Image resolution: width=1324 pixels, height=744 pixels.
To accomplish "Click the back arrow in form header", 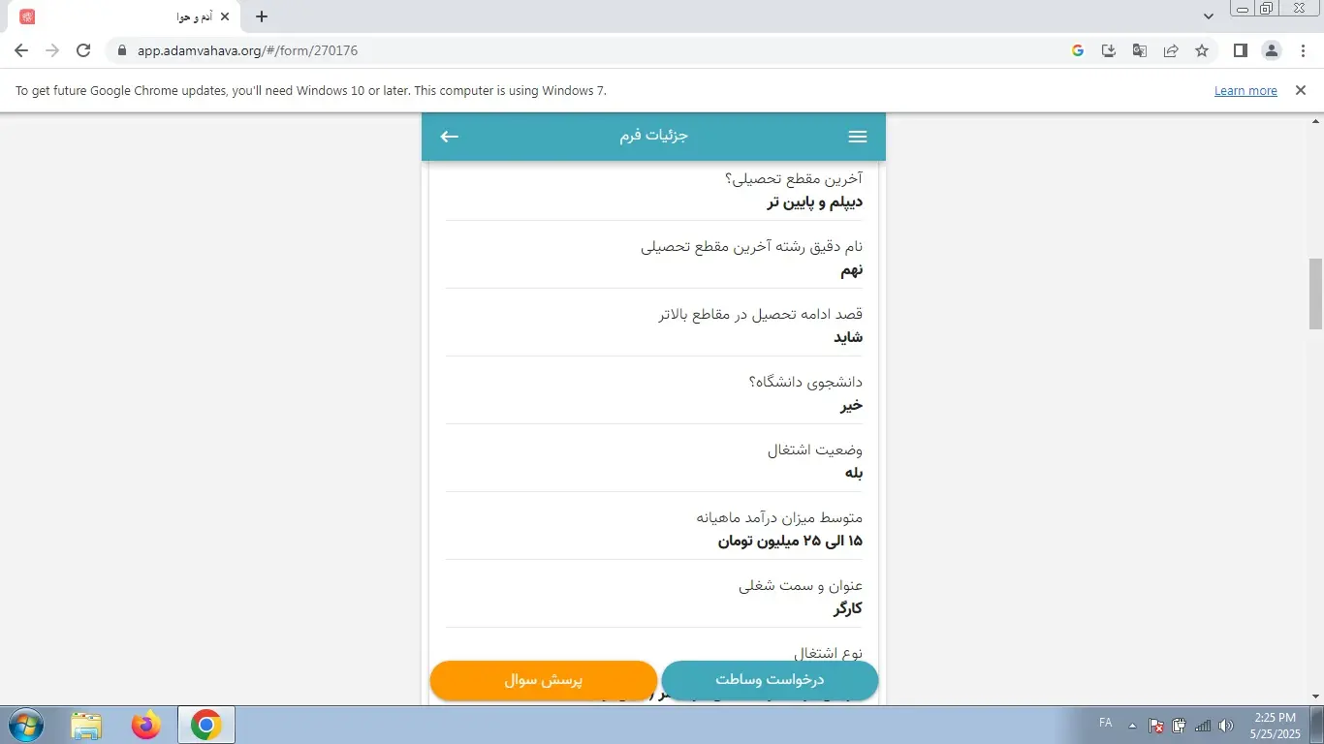I will [449, 137].
